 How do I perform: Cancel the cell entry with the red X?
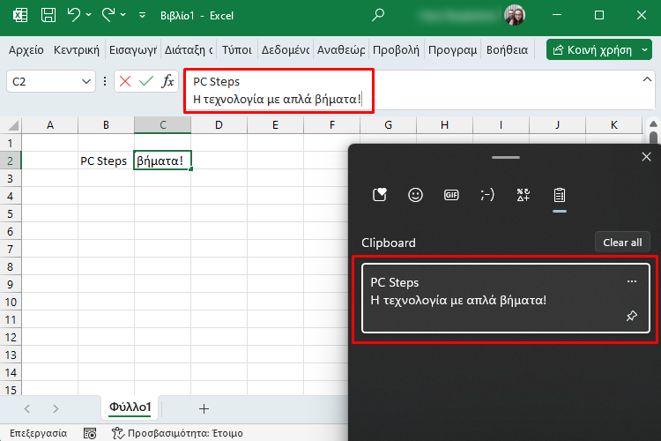(x=125, y=81)
